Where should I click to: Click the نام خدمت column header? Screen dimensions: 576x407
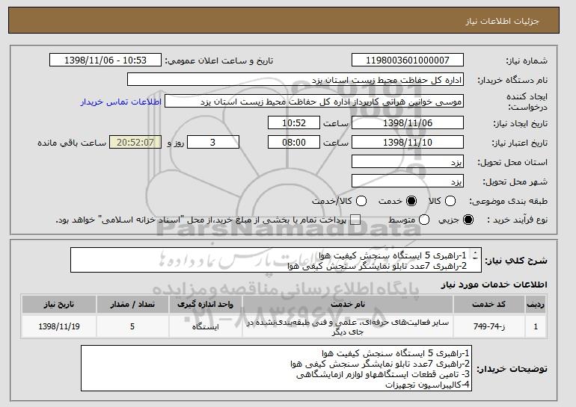tap(348, 305)
